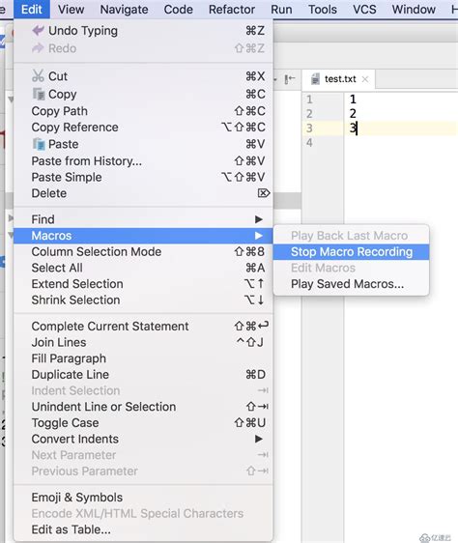
Task: Click the test.txt file icon in tab
Action: click(315, 79)
